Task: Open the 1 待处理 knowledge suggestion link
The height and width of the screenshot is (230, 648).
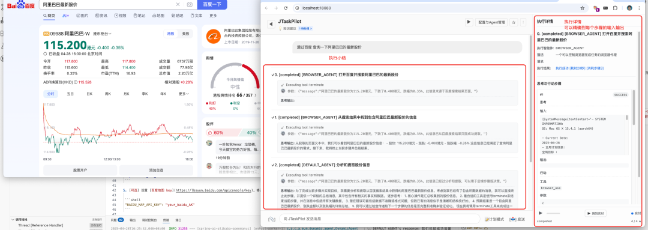Action: pyautogui.click(x=305, y=29)
